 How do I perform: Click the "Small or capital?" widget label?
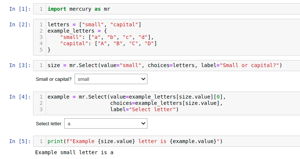click(x=53, y=79)
